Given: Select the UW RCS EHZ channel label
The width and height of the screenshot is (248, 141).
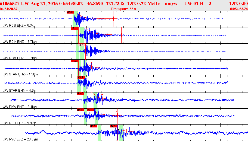Looking at the screenshot, I should pyautogui.click(x=20, y=25).
